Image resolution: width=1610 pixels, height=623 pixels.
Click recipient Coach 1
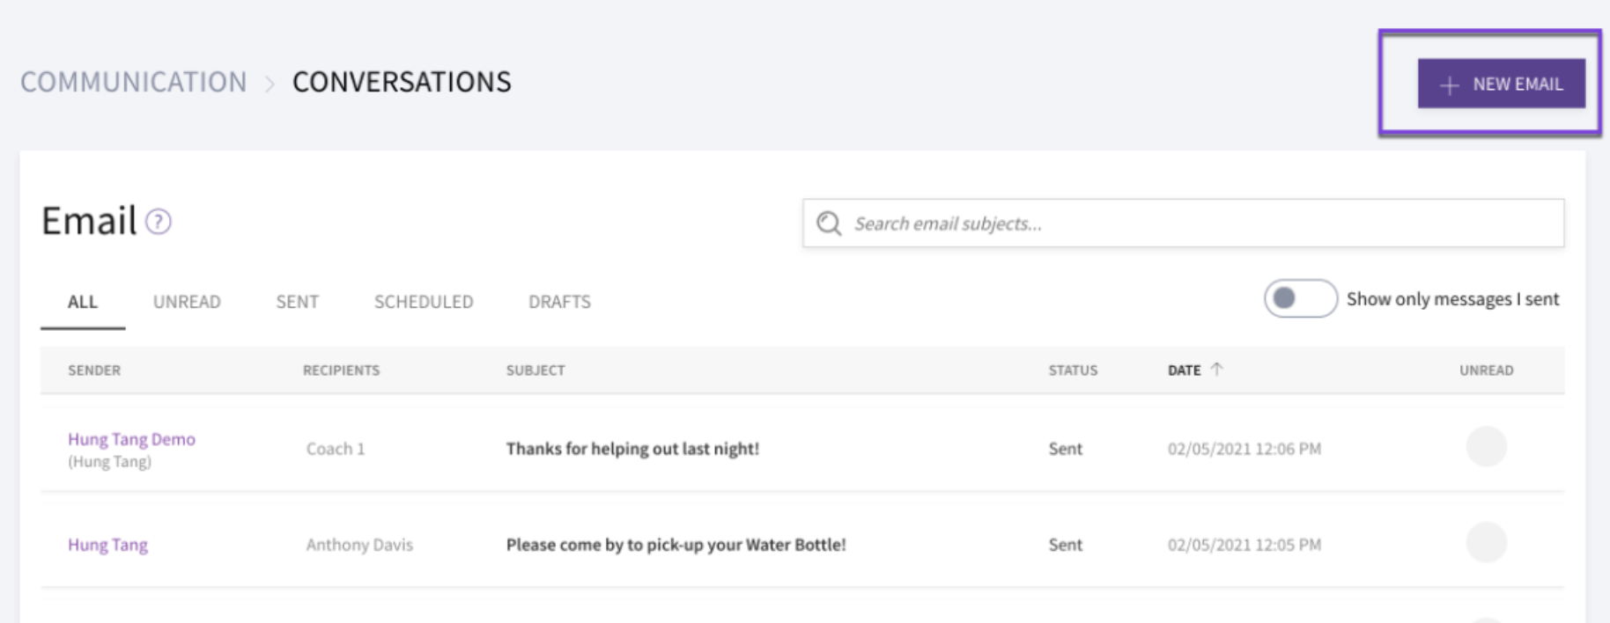[x=336, y=449]
